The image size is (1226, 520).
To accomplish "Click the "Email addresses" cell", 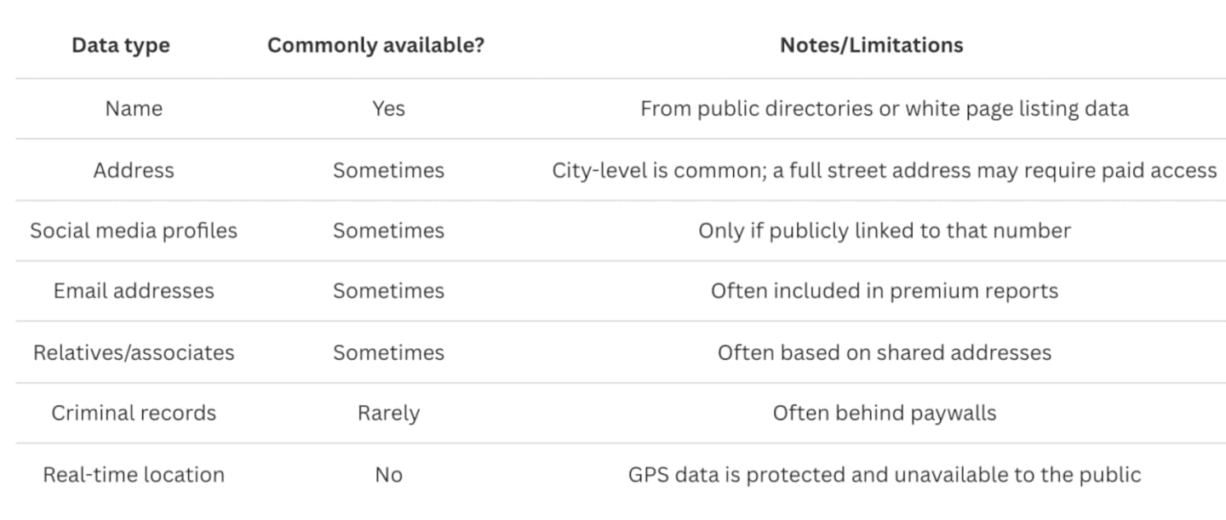I will click(x=134, y=291).
